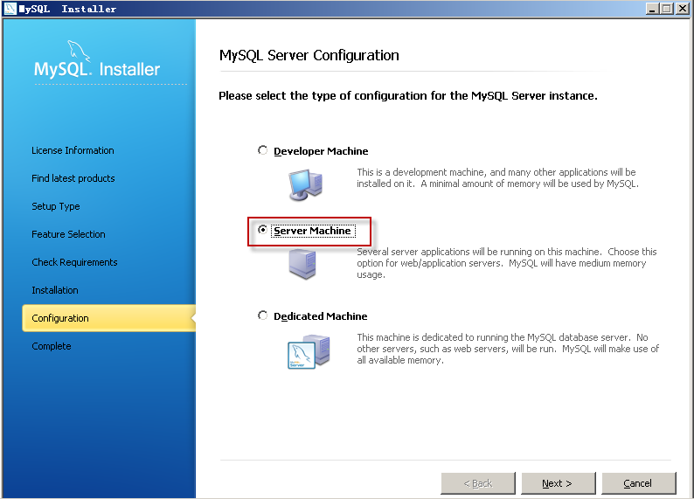Close the MySQL Installer window
Viewport: 694px width, 499px height.
(x=682, y=9)
